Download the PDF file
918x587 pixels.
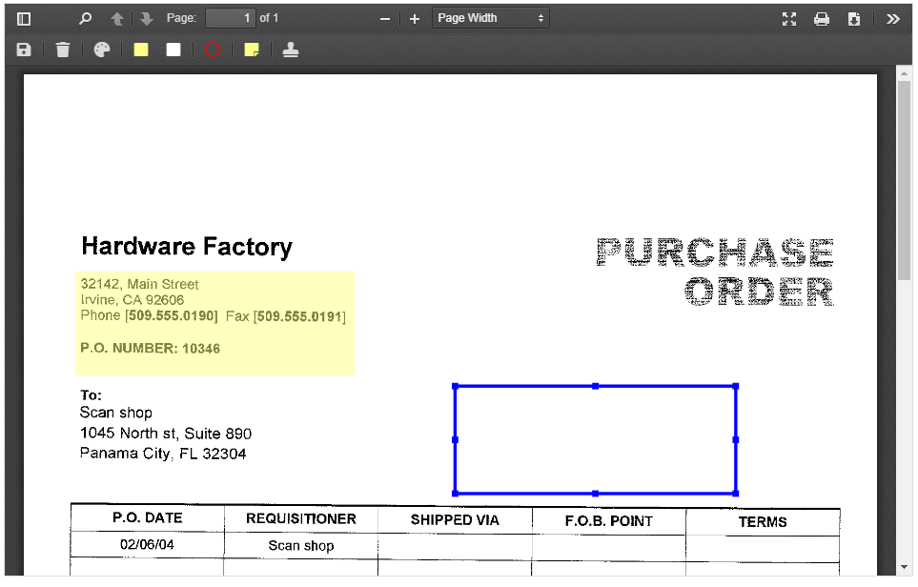pos(854,19)
